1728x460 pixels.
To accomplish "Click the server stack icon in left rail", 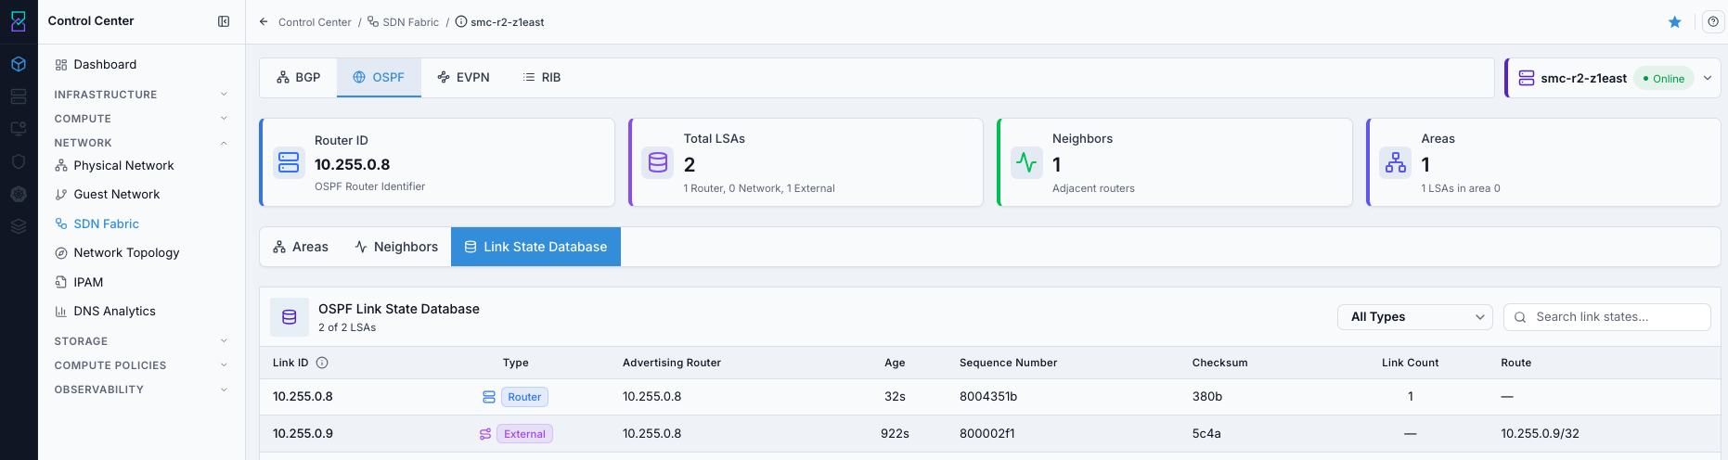I will click(19, 96).
